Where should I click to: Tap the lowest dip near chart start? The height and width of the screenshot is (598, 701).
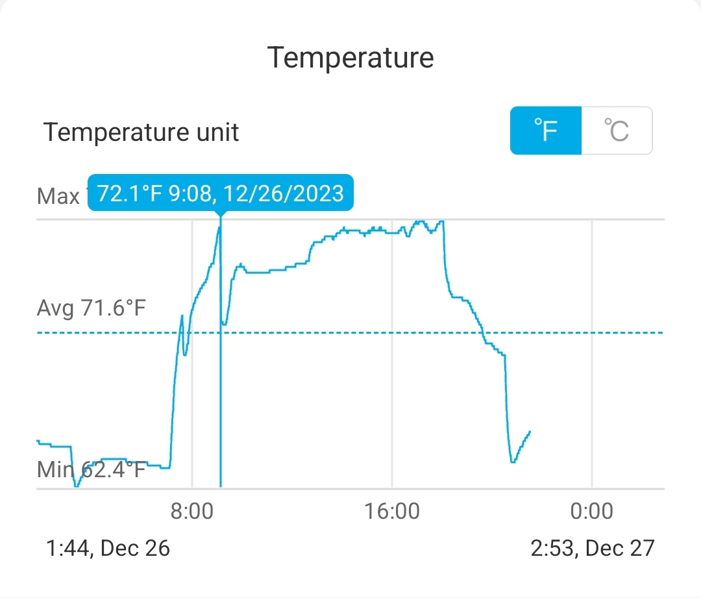77,484
